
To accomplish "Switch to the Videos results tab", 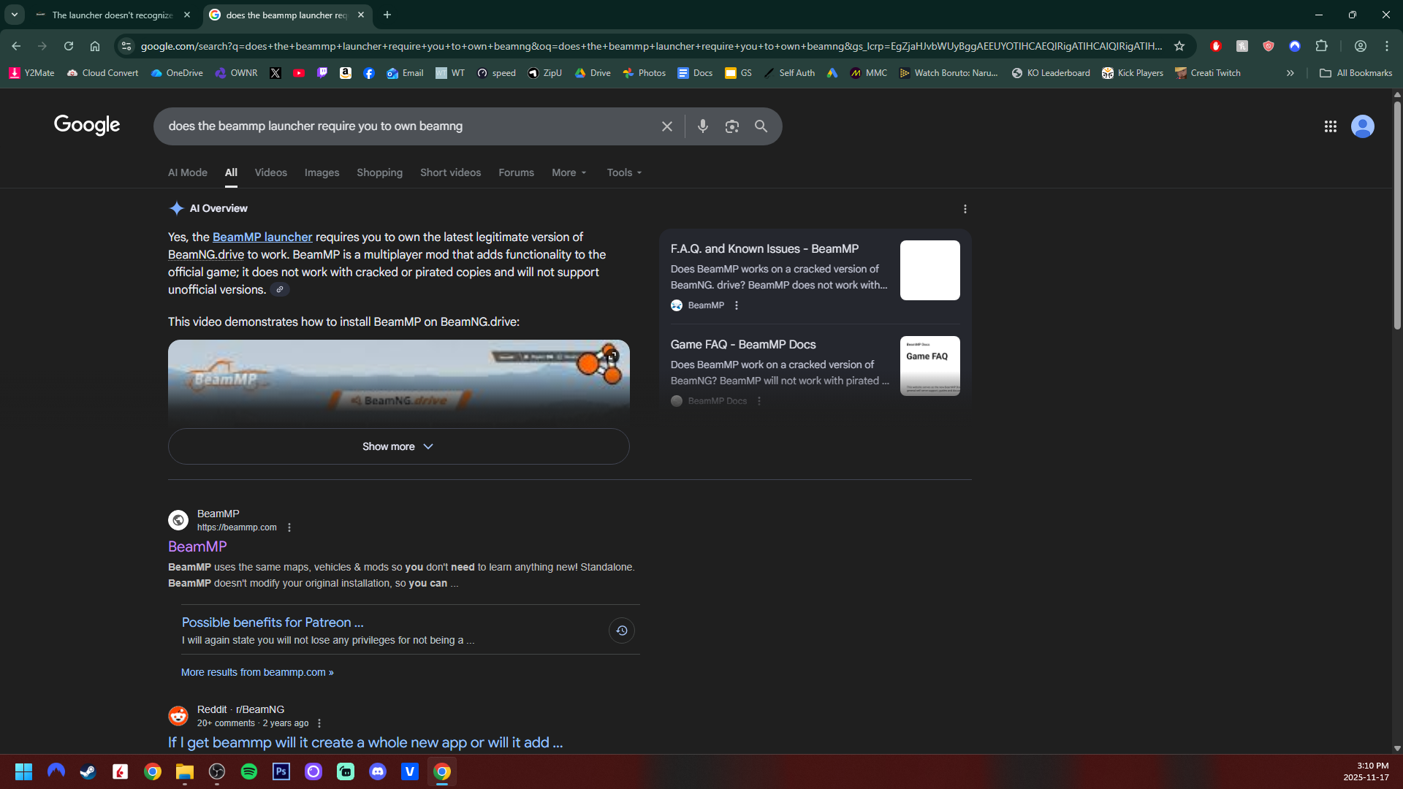I will pyautogui.click(x=270, y=172).
